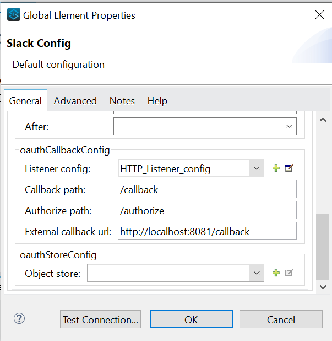The image size is (332, 341).
Task: Expand the After dropdown
Action: tap(289, 126)
